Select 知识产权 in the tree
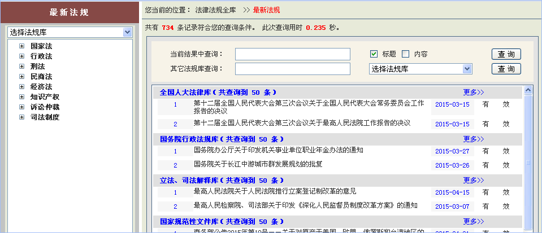 pos(45,96)
